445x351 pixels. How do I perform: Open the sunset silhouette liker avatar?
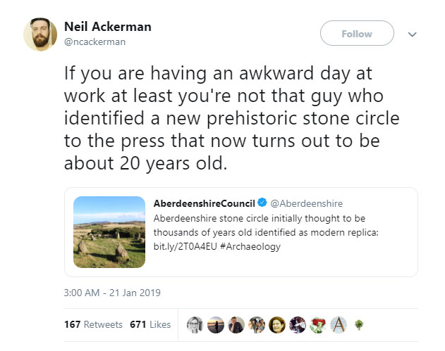coord(214,325)
